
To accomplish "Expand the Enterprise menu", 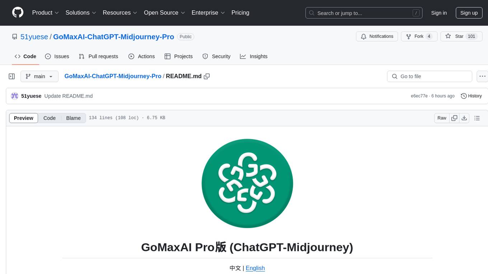I will pos(208,13).
